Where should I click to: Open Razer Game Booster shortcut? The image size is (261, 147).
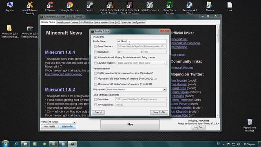click(170, 8)
